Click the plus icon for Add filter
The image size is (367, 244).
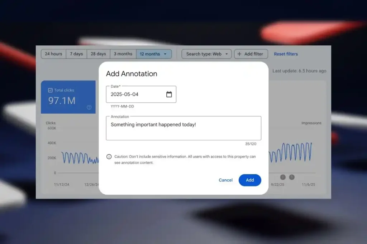239,54
